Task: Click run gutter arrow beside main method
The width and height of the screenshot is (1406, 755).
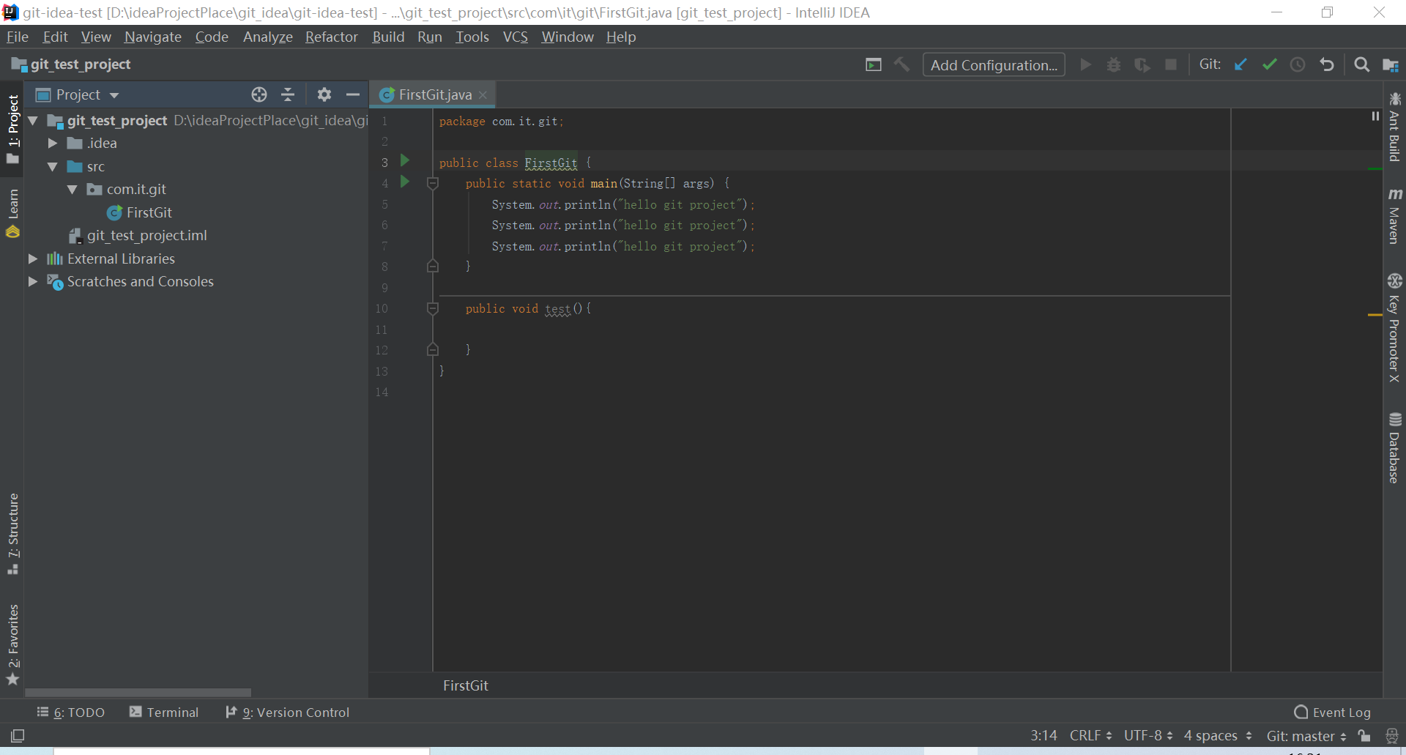Action: tap(405, 182)
